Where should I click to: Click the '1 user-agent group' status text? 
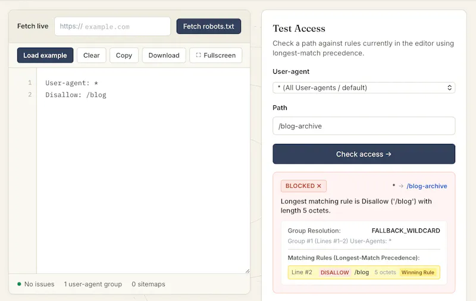click(93, 284)
